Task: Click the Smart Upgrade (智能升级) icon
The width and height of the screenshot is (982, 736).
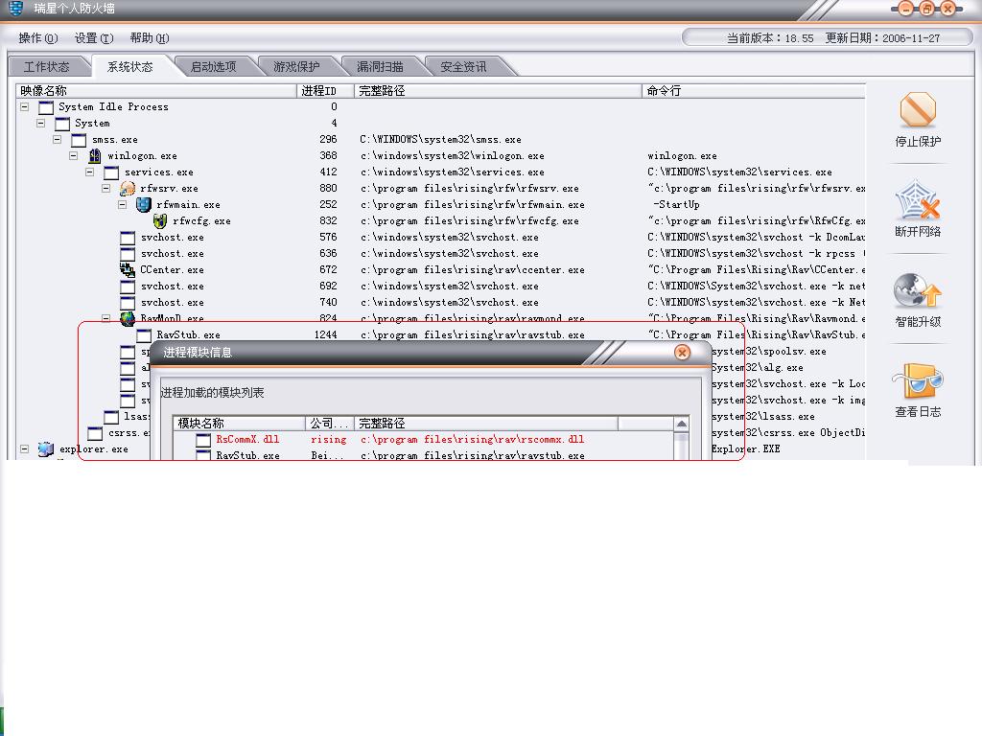Action: coord(918,290)
